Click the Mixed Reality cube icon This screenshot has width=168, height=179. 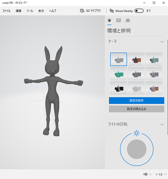[112, 11]
